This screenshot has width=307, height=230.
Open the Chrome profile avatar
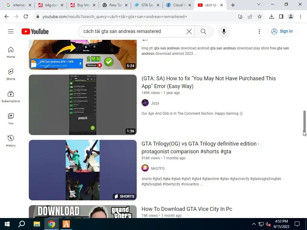(x=291, y=17)
